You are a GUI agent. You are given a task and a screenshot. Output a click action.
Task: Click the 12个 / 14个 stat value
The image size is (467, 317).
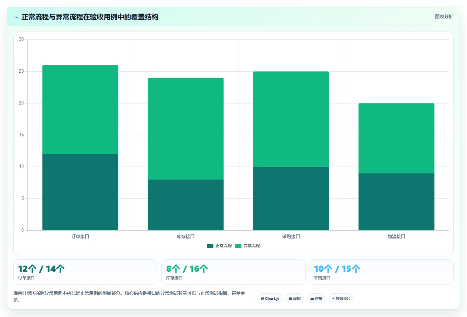(41, 269)
